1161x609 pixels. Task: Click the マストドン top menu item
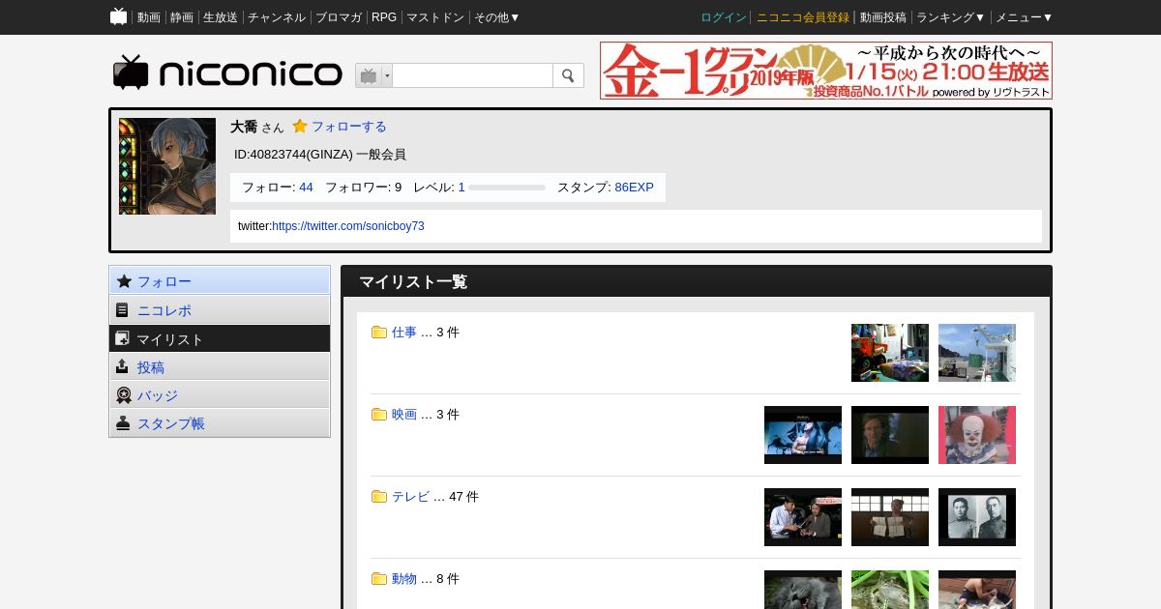pyautogui.click(x=435, y=17)
